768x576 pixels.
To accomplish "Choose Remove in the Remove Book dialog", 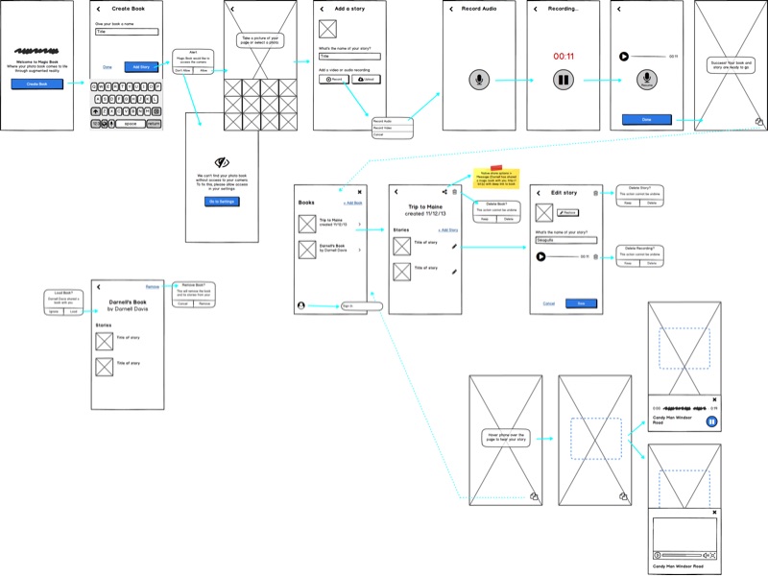I will click(204, 303).
